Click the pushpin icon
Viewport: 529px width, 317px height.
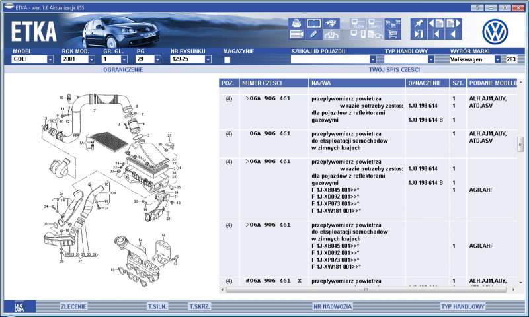coord(419,24)
